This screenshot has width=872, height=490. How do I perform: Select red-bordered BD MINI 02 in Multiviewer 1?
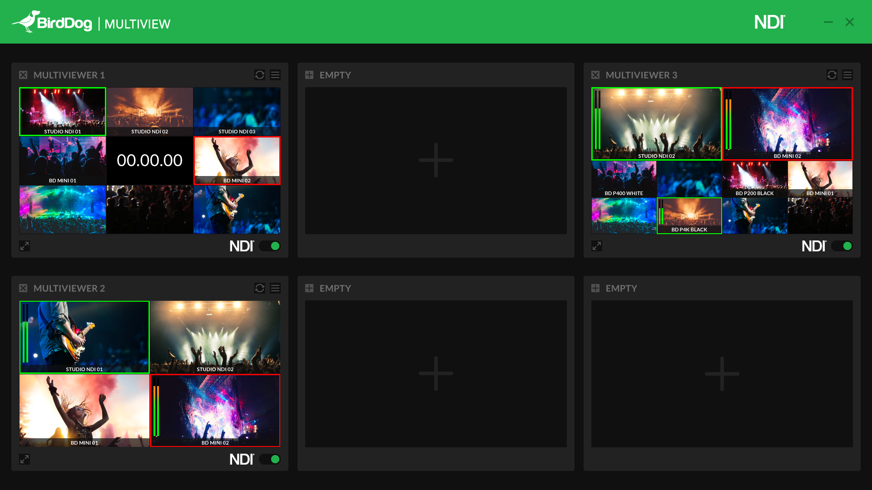(x=237, y=161)
